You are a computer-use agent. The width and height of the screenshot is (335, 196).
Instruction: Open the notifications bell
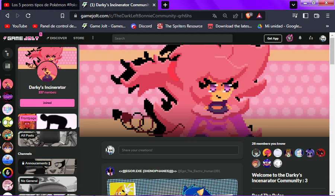tap(300, 38)
